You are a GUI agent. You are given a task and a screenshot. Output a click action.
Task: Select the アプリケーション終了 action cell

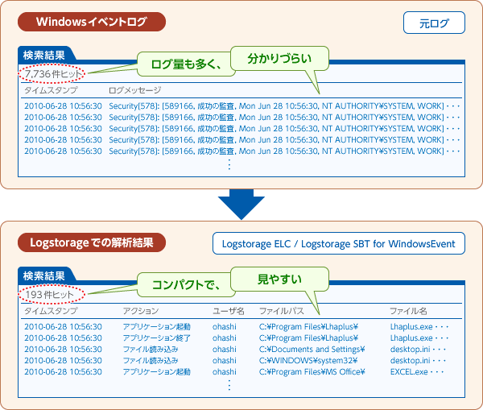click(156, 338)
